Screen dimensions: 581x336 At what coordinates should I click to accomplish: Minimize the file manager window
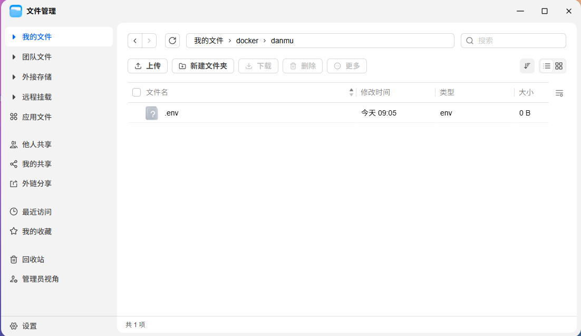click(520, 11)
